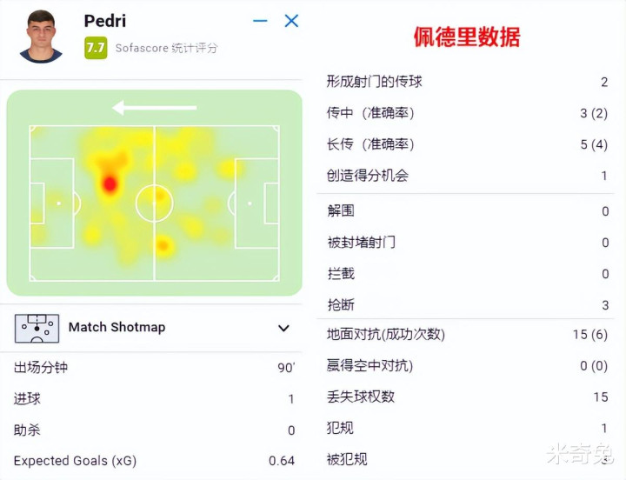Click the 形成射门的传球 stat row
Image resolution: width=626 pixels, height=480 pixels.
tap(467, 82)
